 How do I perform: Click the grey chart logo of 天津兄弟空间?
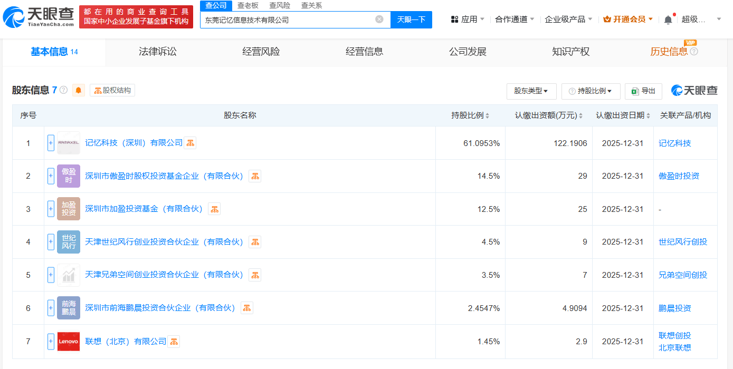(x=69, y=275)
